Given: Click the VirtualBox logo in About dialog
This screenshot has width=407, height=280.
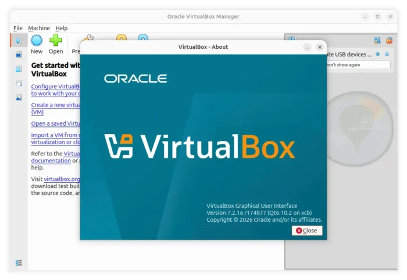Looking at the screenshot, I should tap(199, 146).
